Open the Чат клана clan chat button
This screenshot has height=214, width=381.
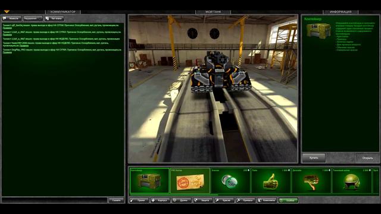tap(54, 18)
